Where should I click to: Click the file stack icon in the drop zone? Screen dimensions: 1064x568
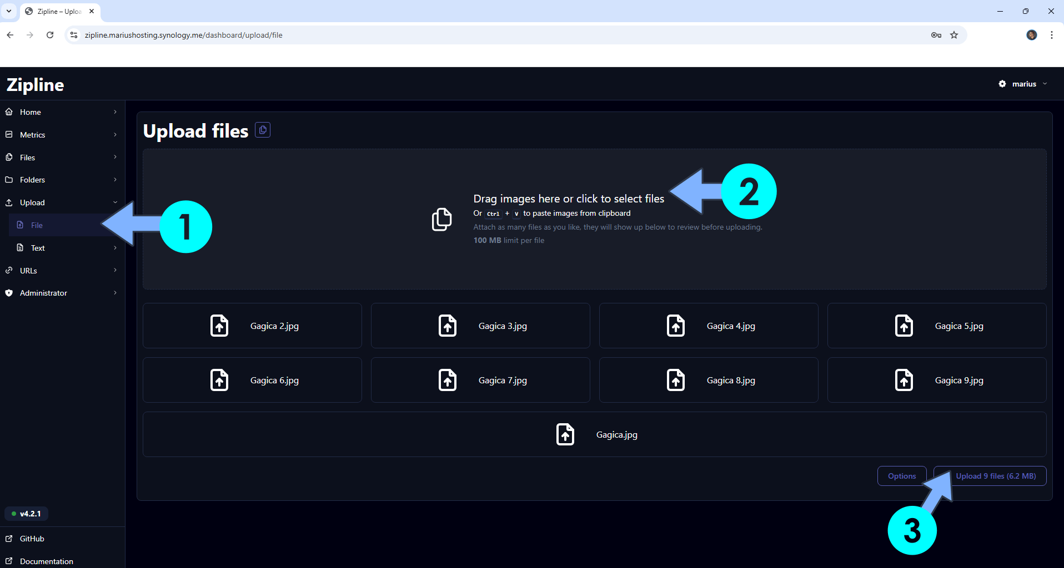pos(442,220)
